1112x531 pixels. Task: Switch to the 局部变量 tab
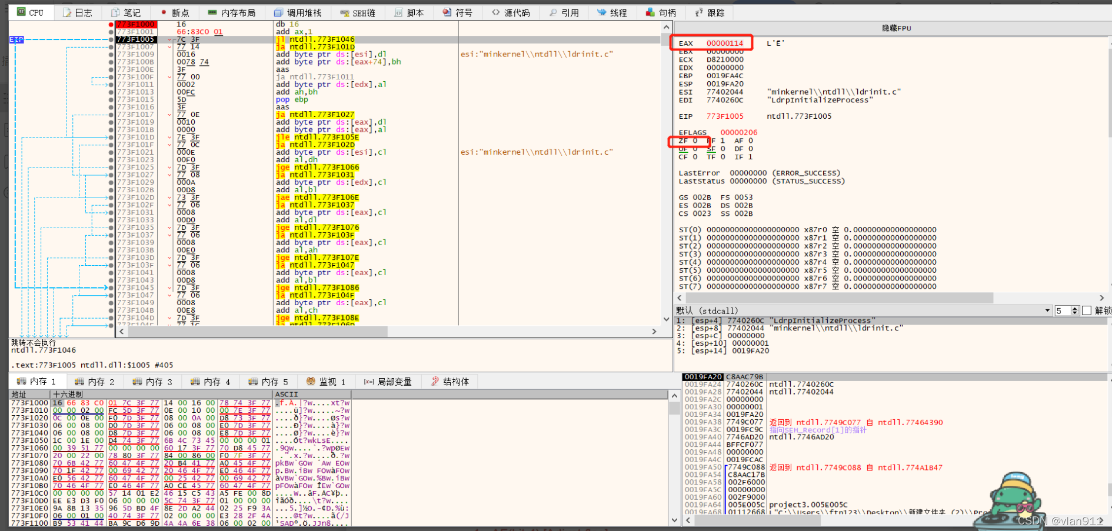pos(388,382)
